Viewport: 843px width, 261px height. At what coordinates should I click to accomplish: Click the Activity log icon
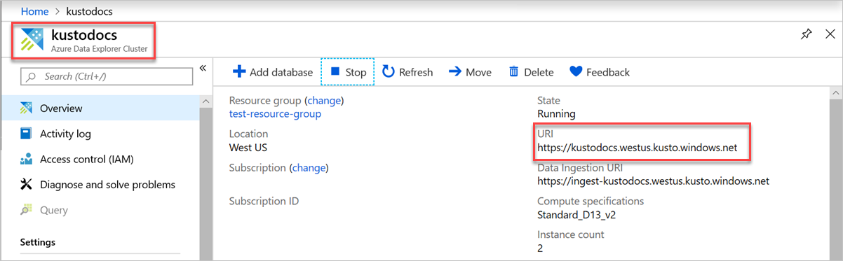click(x=26, y=134)
